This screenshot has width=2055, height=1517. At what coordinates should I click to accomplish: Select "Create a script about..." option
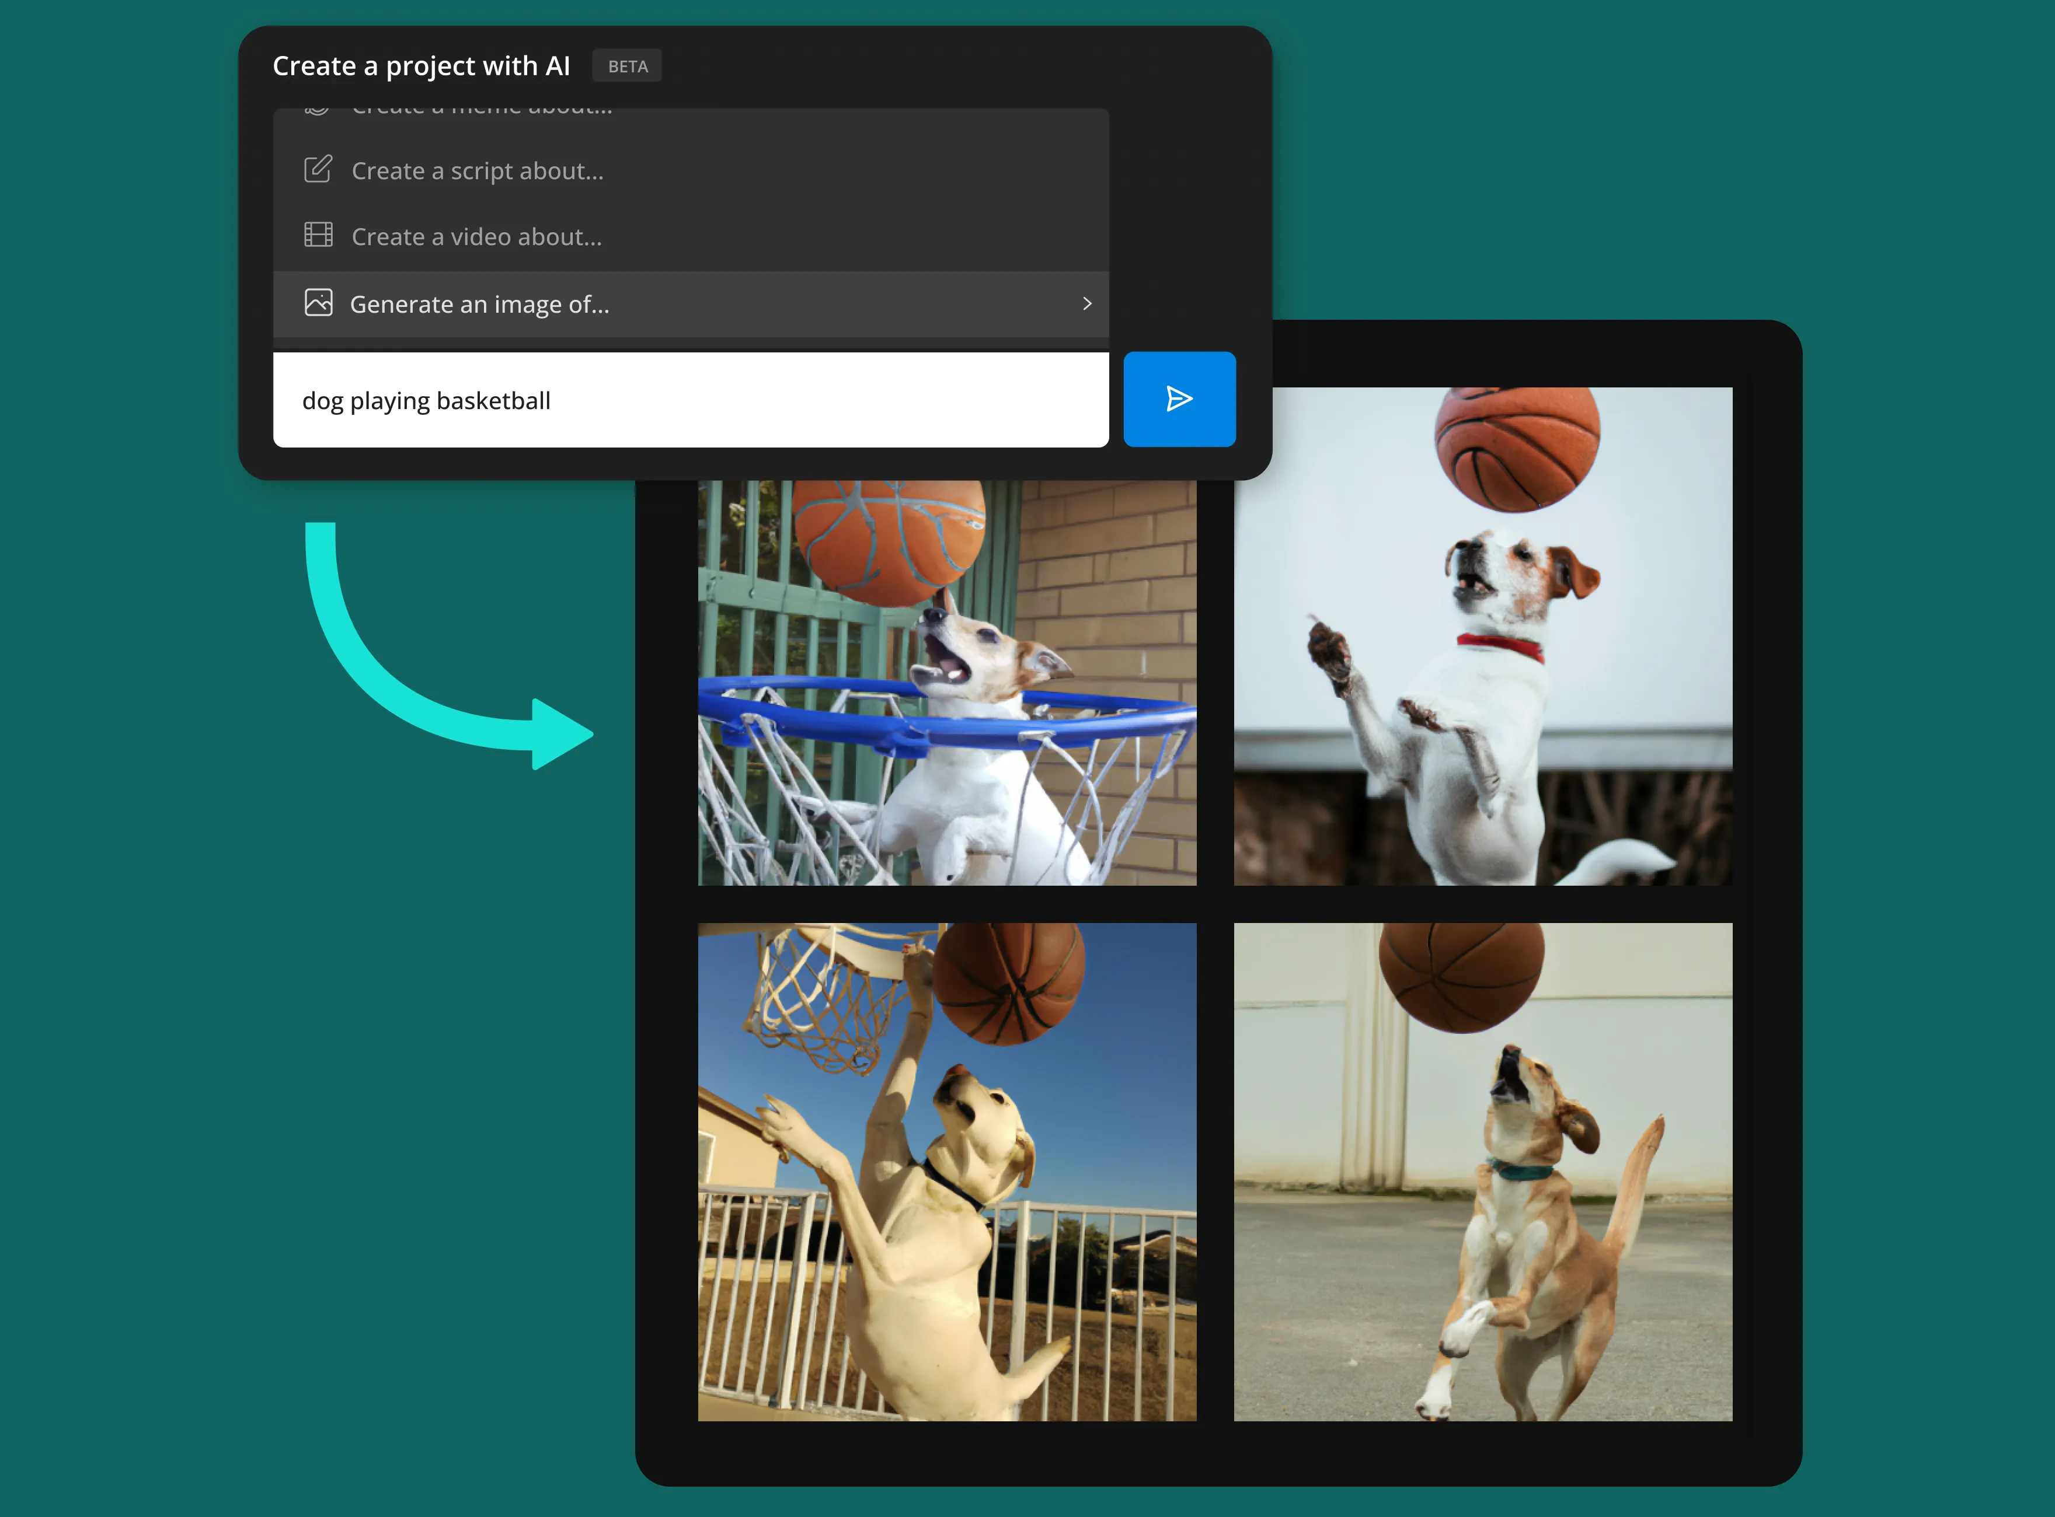tap(477, 171)
